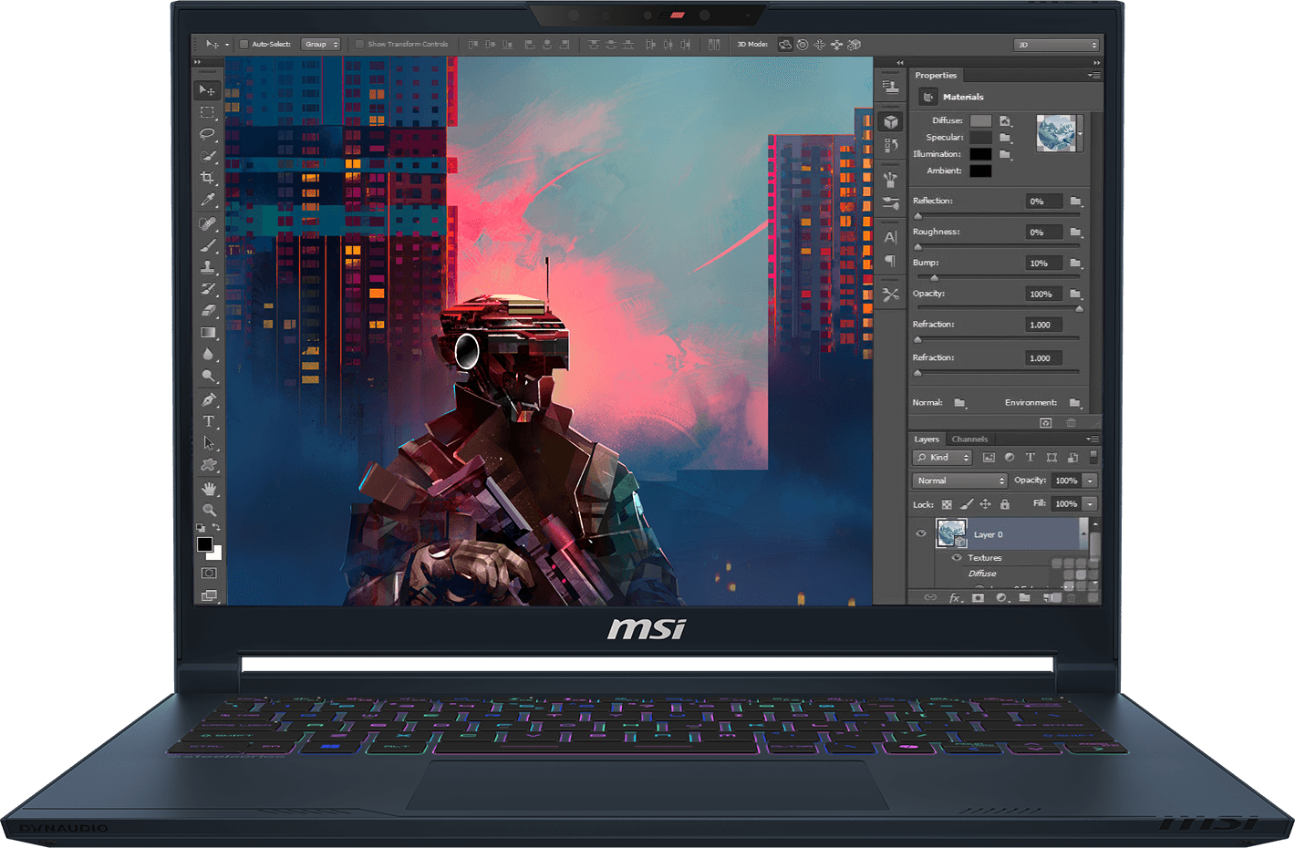Add a layer mask from the Layers panel
1295x848 pixels.
(979, 597)
